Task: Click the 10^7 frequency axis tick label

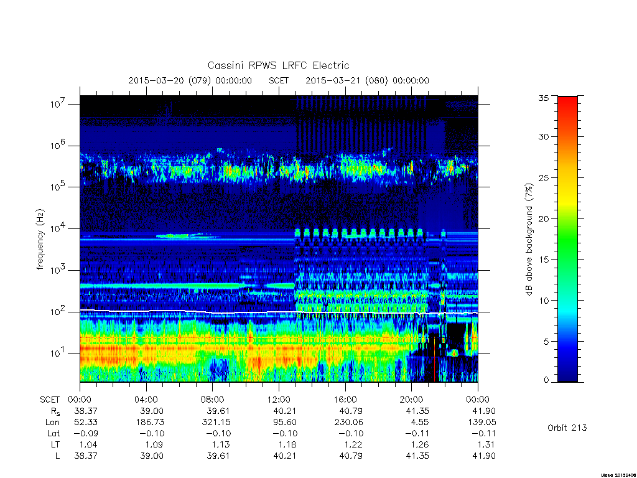Action: [58, 104]
